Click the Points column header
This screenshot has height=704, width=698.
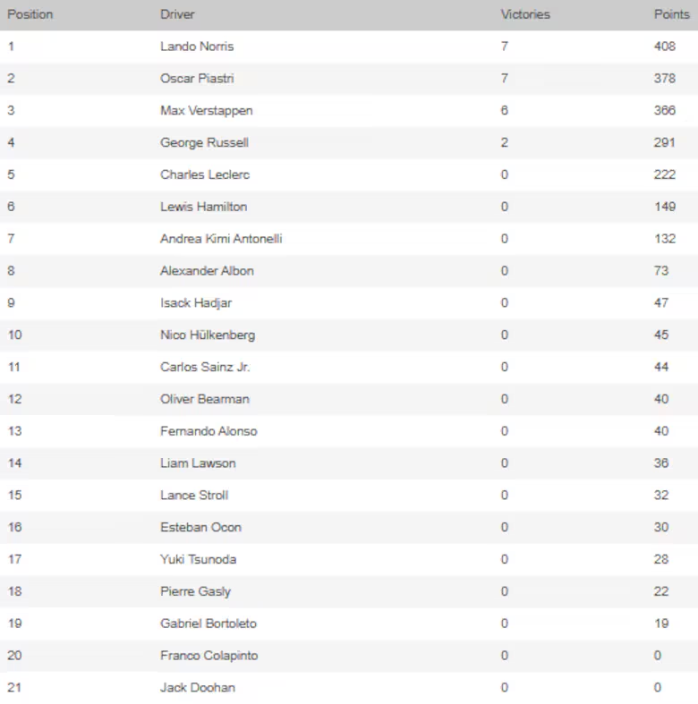[x=671, y=14]
